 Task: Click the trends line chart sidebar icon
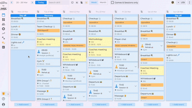(3, 33)
